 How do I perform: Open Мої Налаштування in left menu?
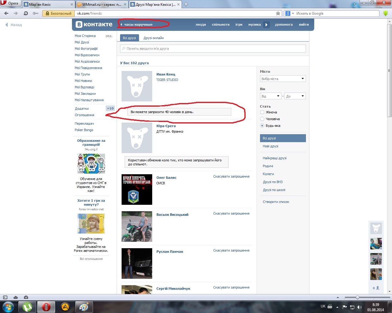coord(89,100)
